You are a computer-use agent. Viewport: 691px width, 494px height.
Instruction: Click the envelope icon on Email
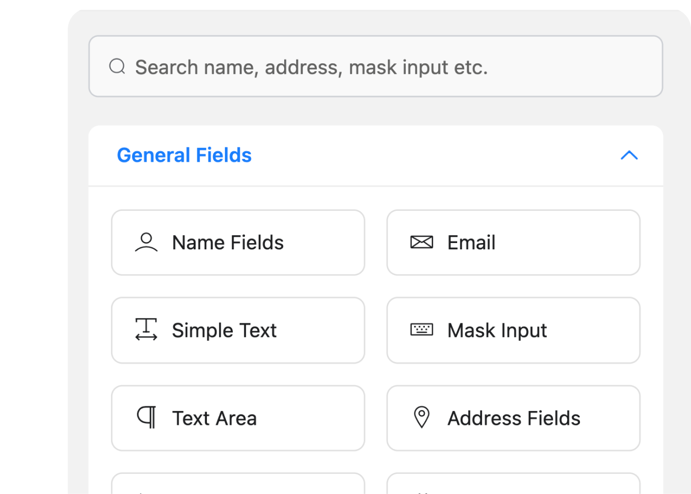pos(422,243)
